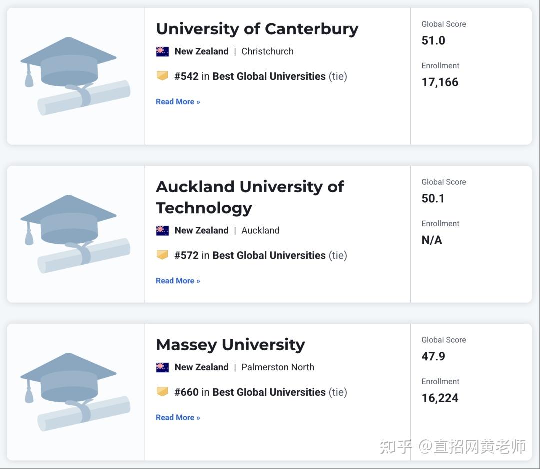Image resolution: width=540 pixels, height=469 pixels.
Task: Click the Enrollment value 17,166
Action: 440,82
